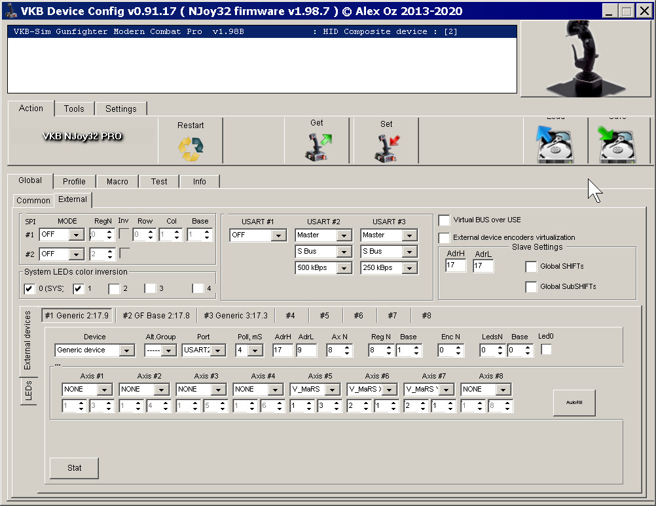This screenshot has width=656, height=506.
Task: Open the vertical LEDs tab
Action: [28, 391]
